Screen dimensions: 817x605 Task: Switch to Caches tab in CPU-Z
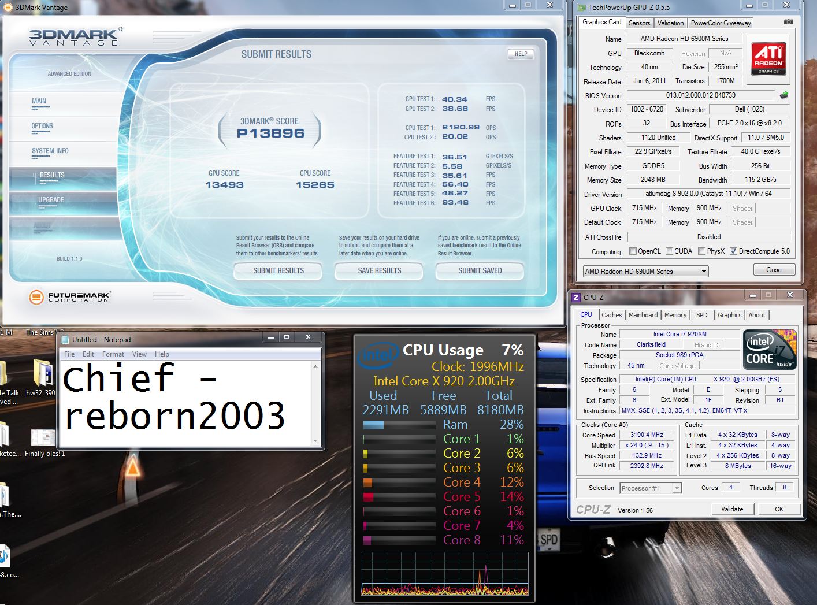tap(611, 315)
